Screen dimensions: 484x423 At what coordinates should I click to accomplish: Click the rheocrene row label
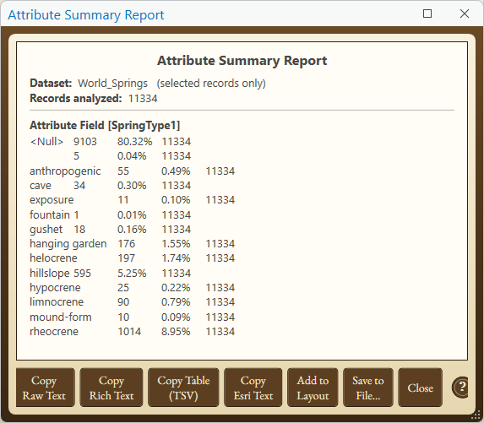(54, 331)
